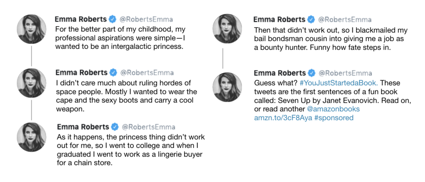
Task: Click the @RobertsEmma handle on the Guess what tweet
Action: tap(345, 73)
